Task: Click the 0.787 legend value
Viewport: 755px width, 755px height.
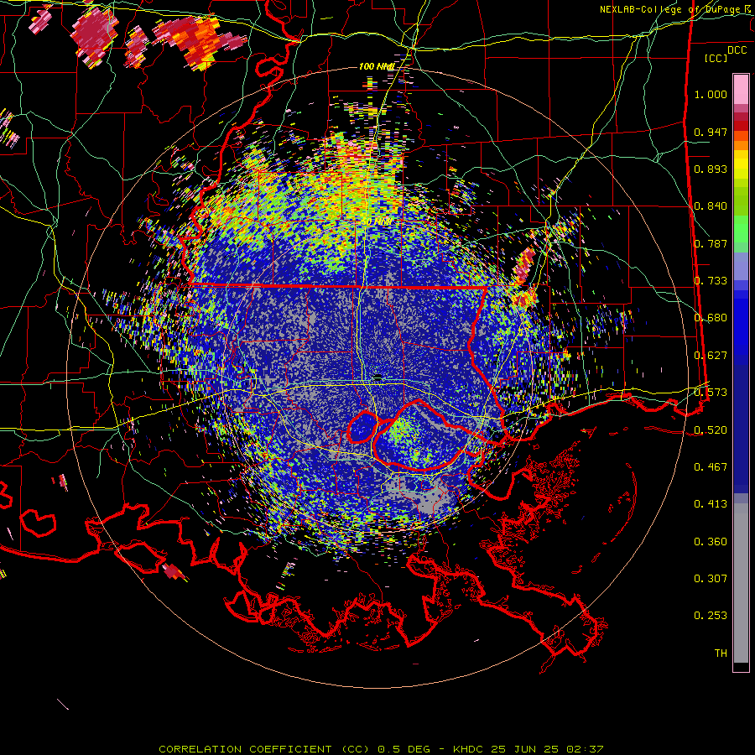Action: (711, 243)
